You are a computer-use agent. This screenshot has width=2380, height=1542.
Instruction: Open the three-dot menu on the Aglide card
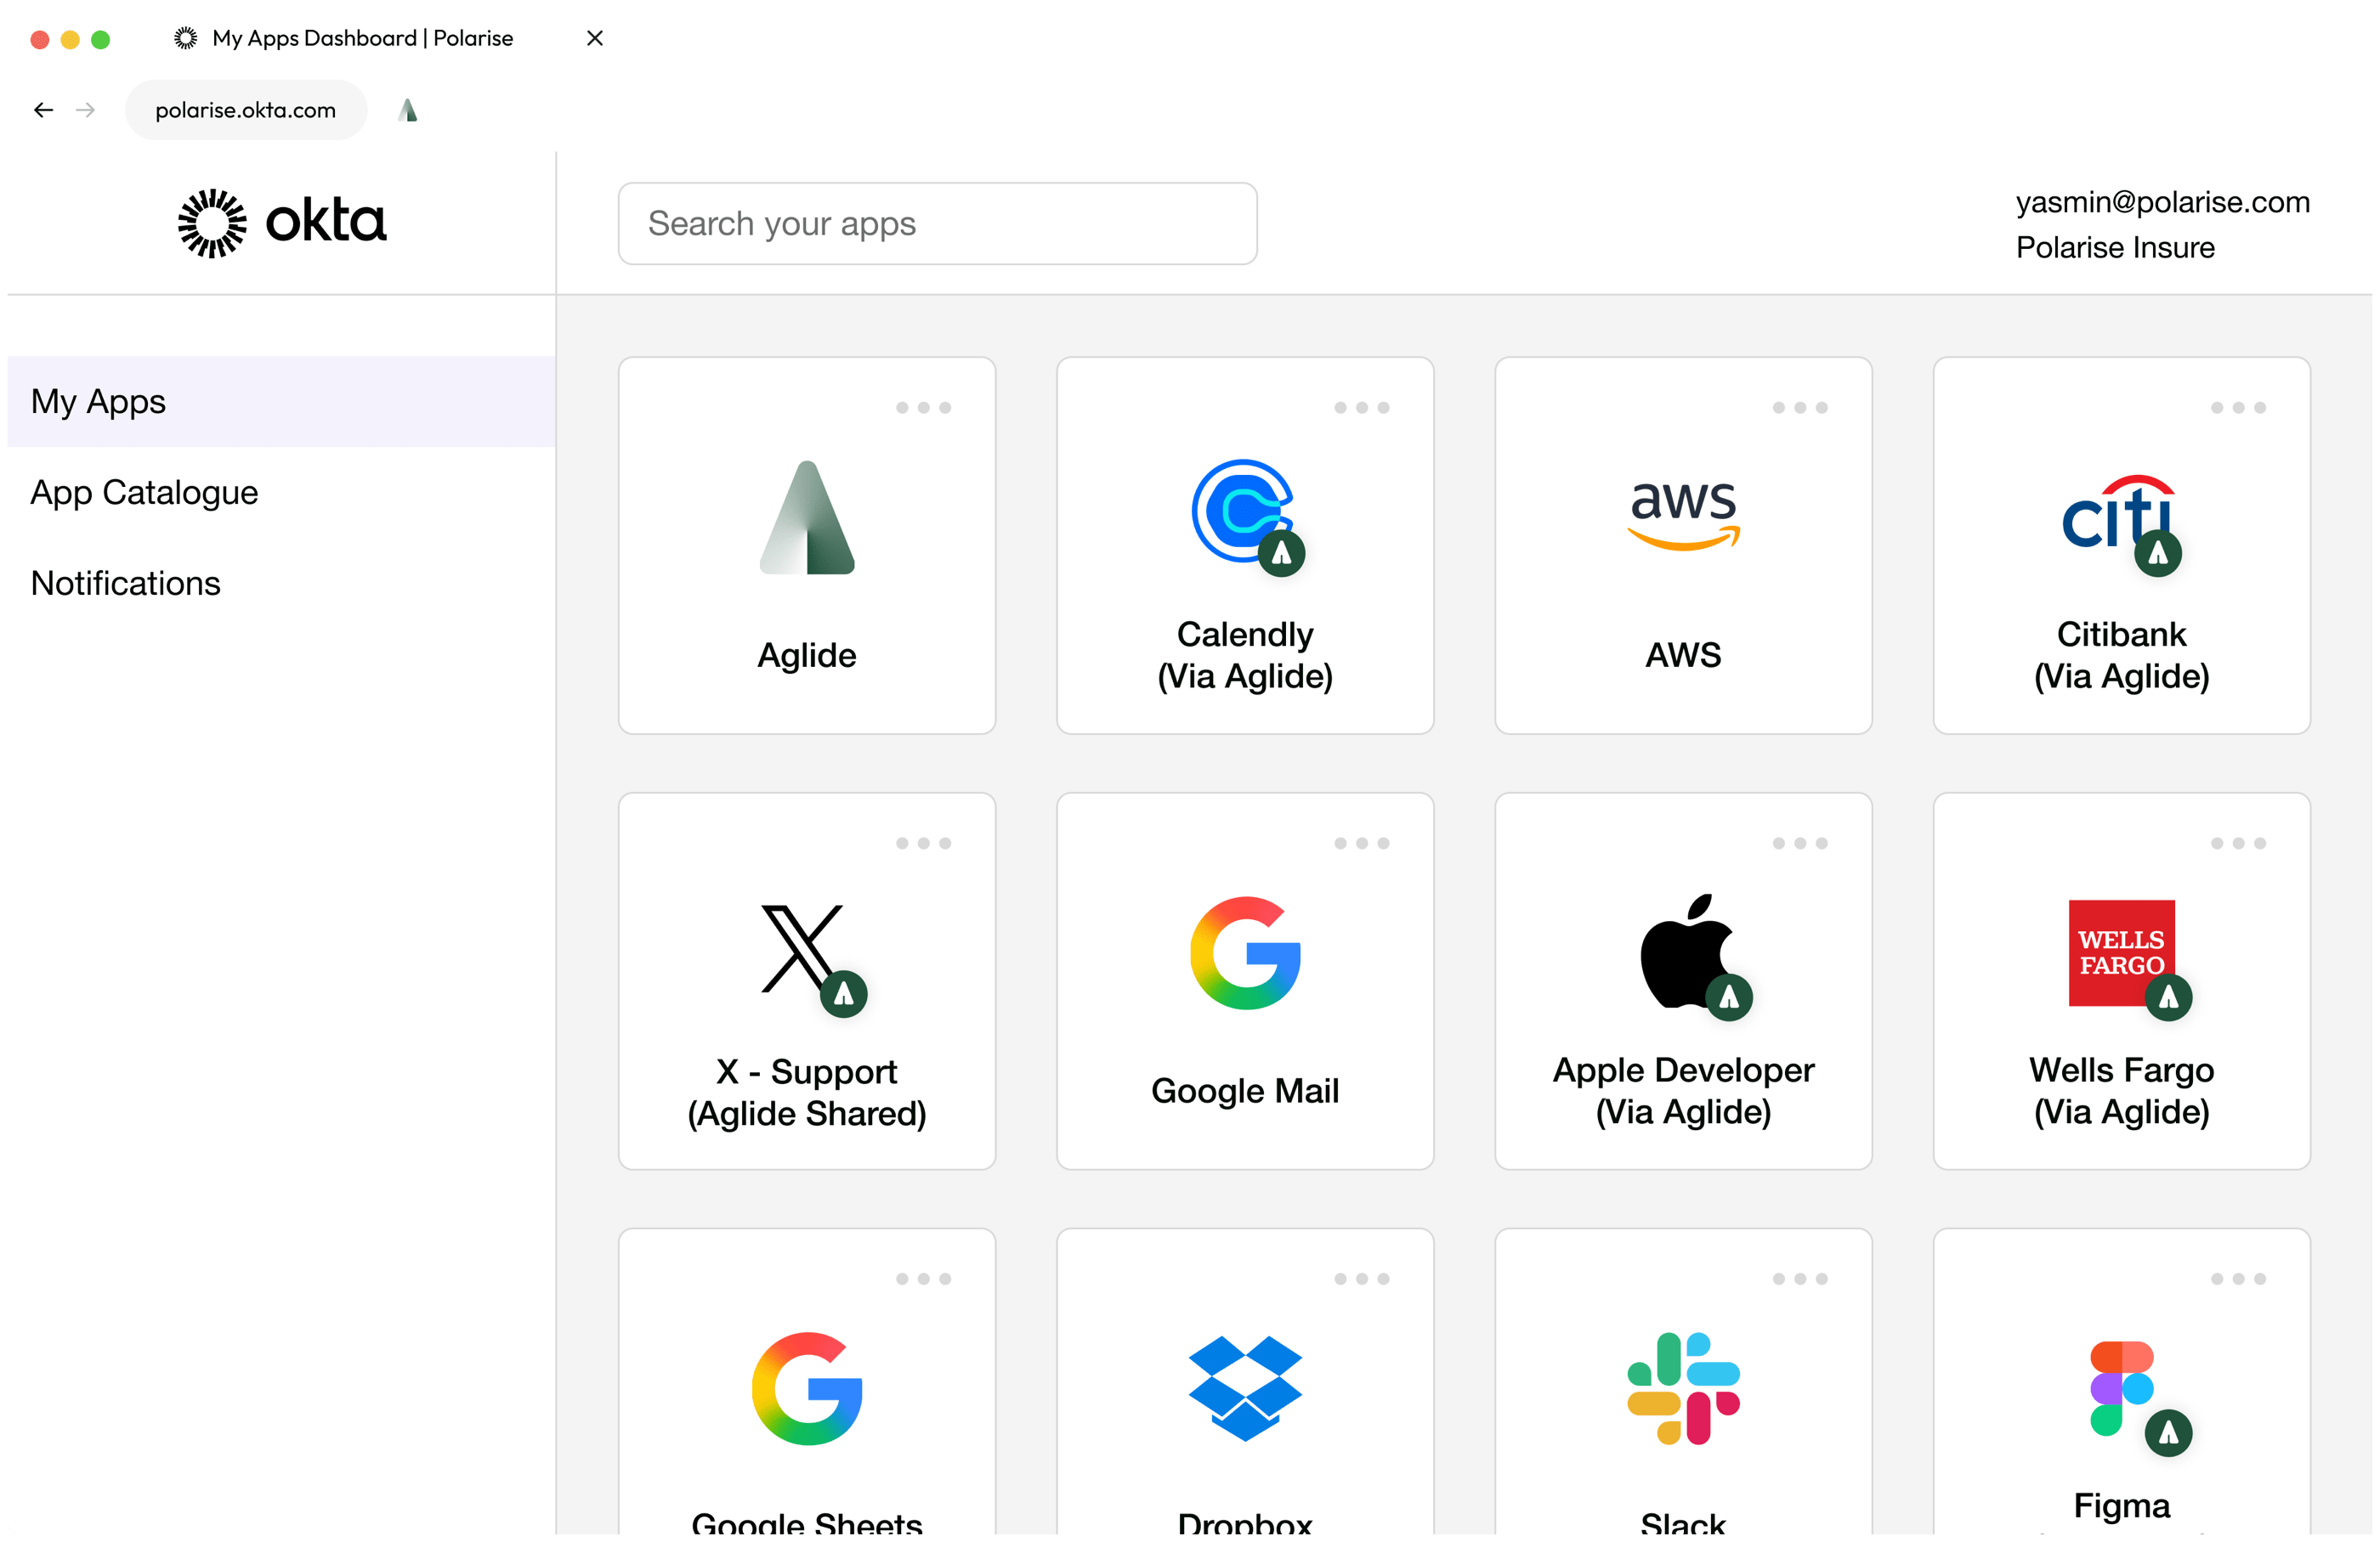[x=923, y=408]
